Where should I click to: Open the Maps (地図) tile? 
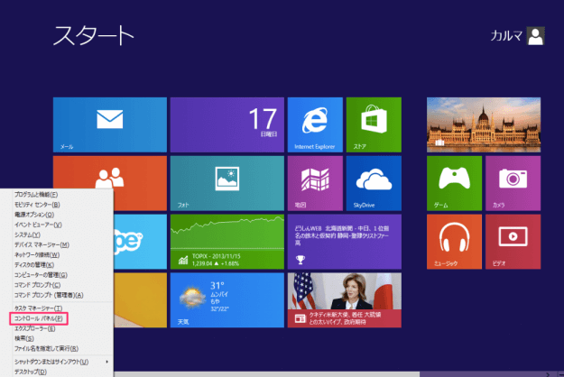315,183
